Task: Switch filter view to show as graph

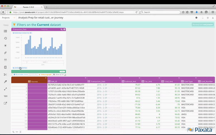Action: click(45, 75)
